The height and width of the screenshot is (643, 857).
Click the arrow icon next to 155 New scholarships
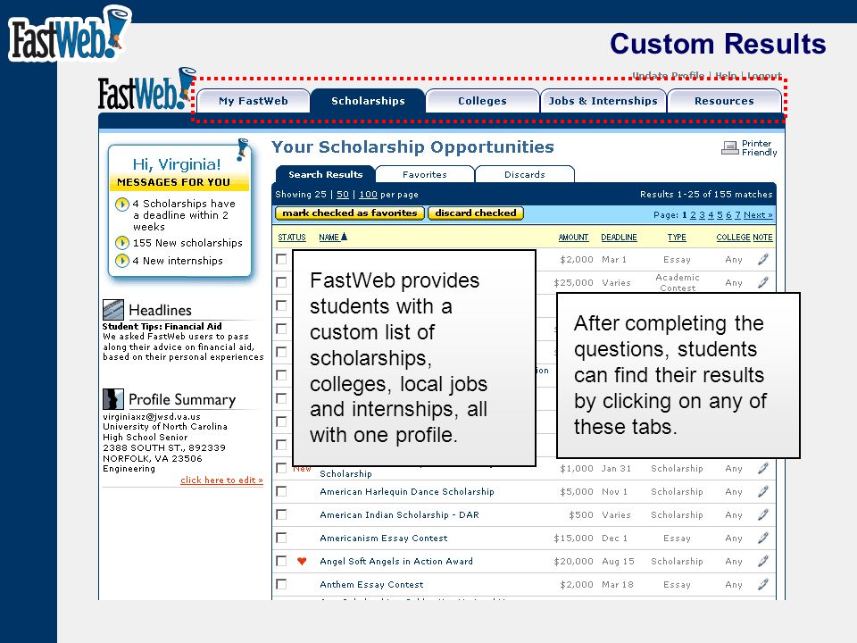click(122, 243)
